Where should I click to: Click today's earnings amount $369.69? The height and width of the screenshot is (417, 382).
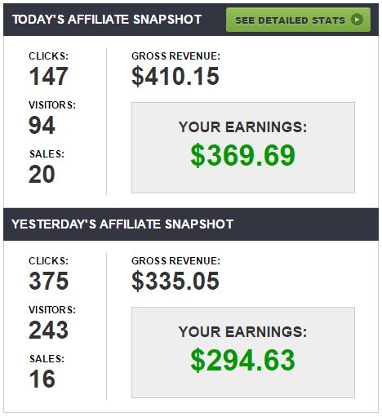pos(243,155)
